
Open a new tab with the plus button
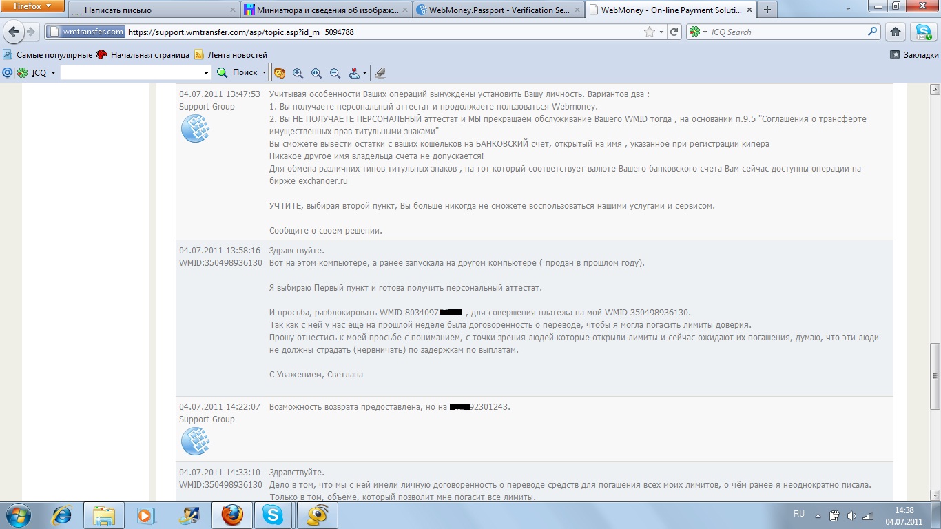[x=767, y=10]
